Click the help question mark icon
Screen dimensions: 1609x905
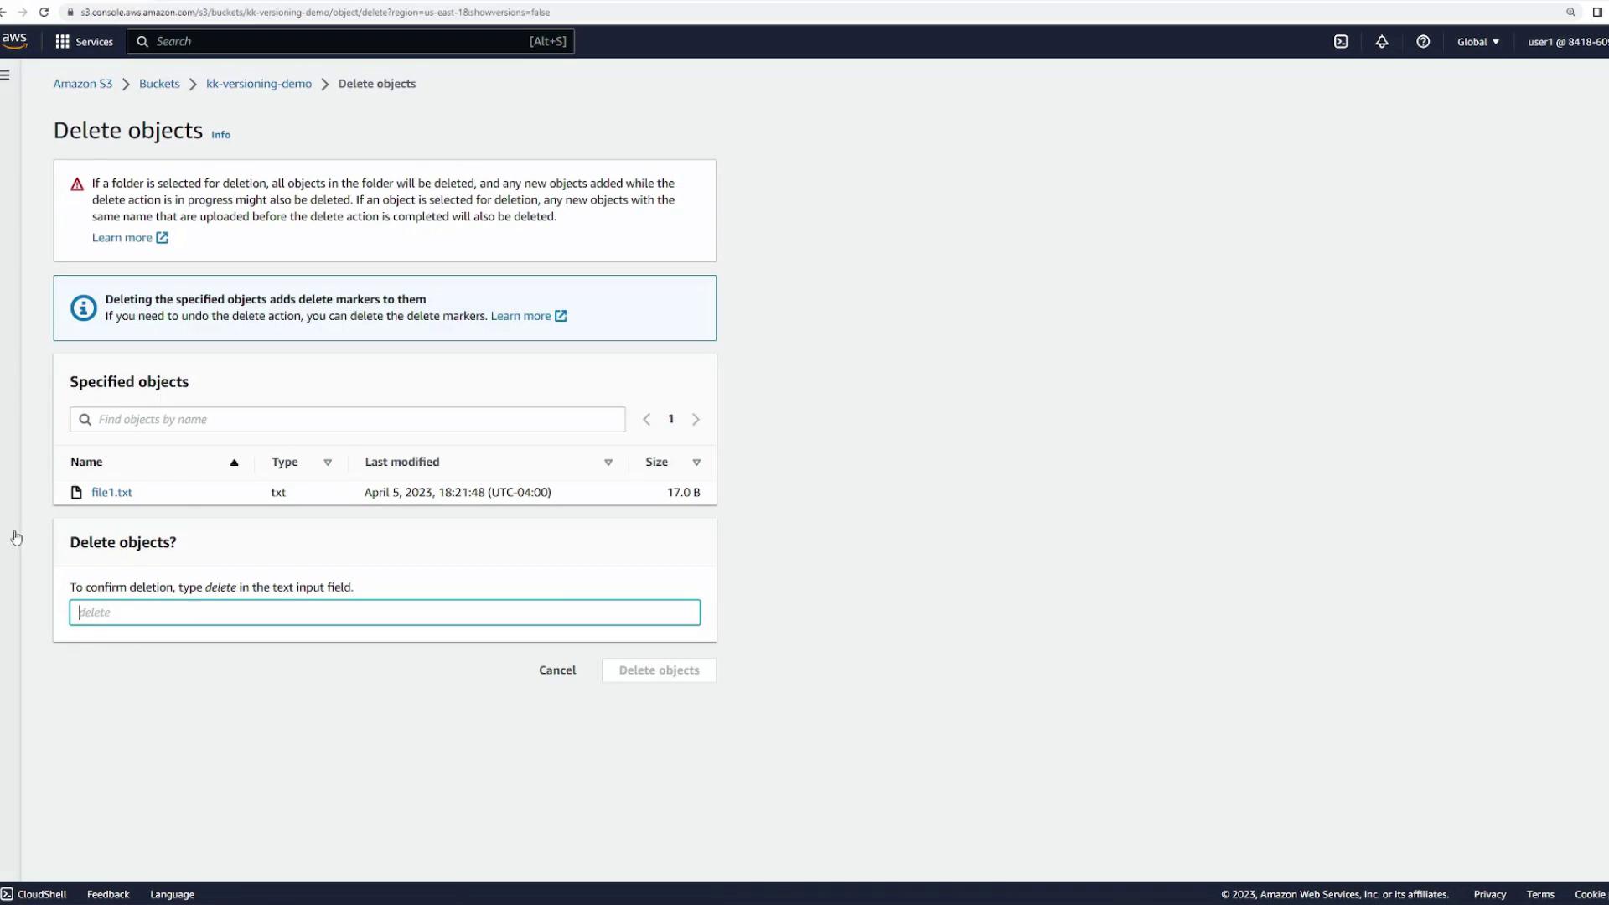click(1423, 42)
